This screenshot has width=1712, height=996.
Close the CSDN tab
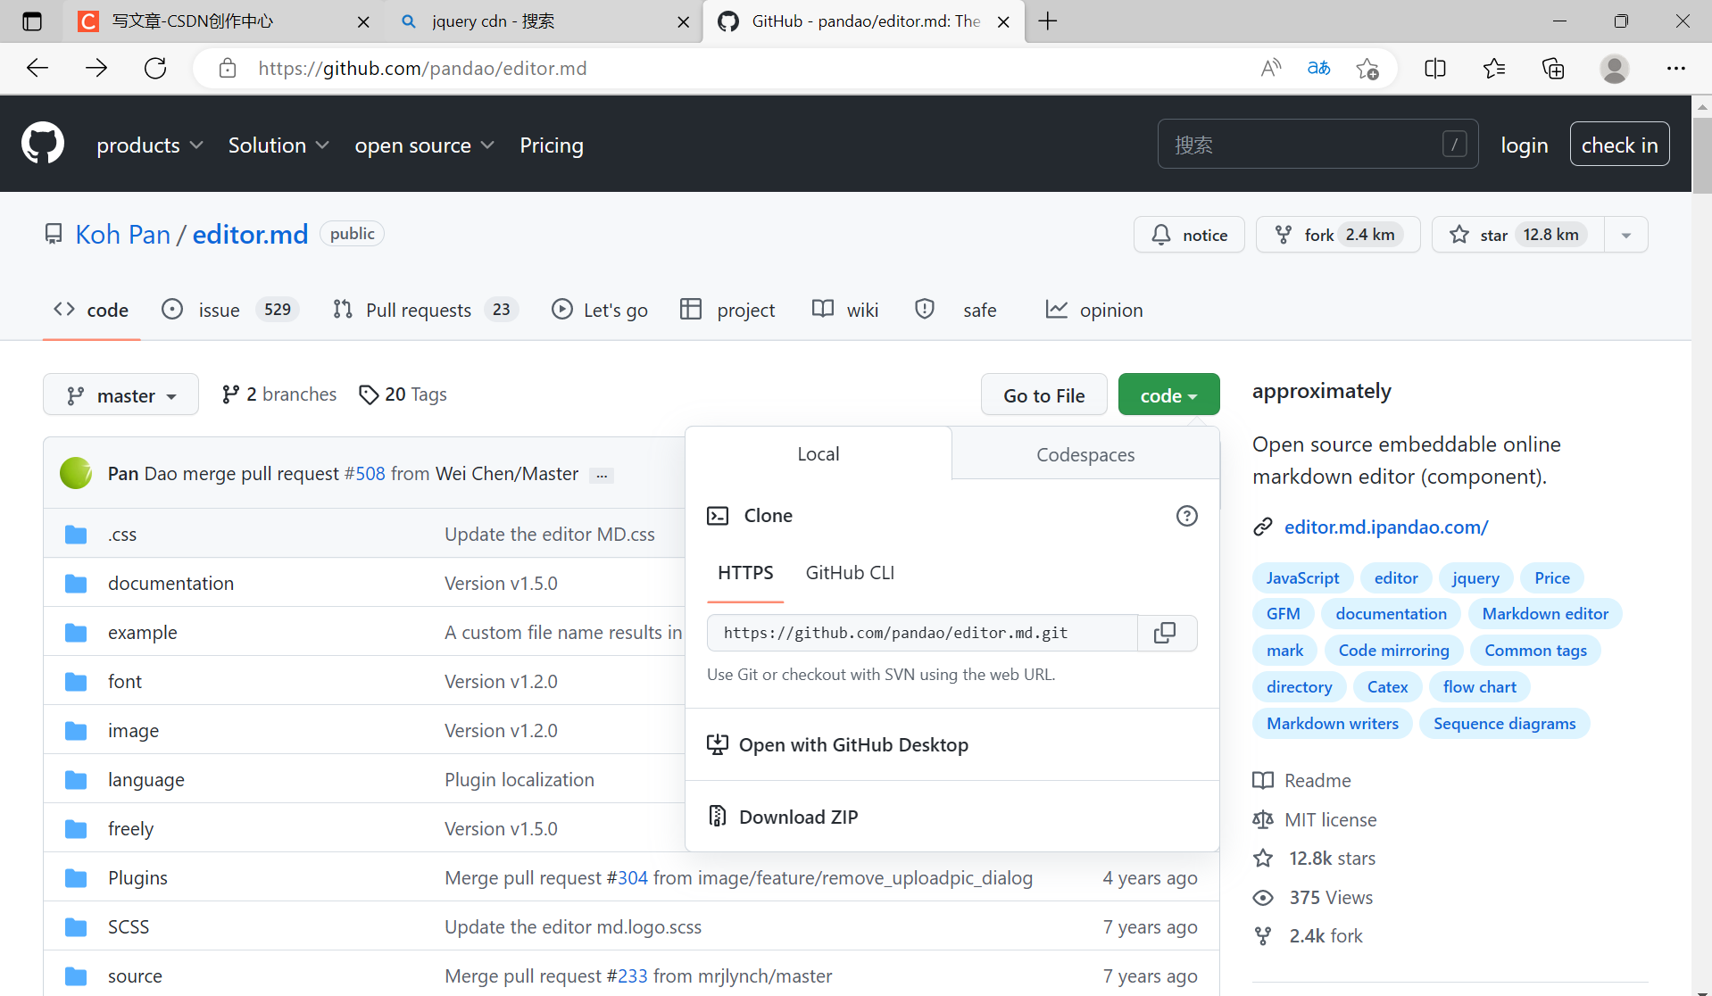[x=363, y=22]
